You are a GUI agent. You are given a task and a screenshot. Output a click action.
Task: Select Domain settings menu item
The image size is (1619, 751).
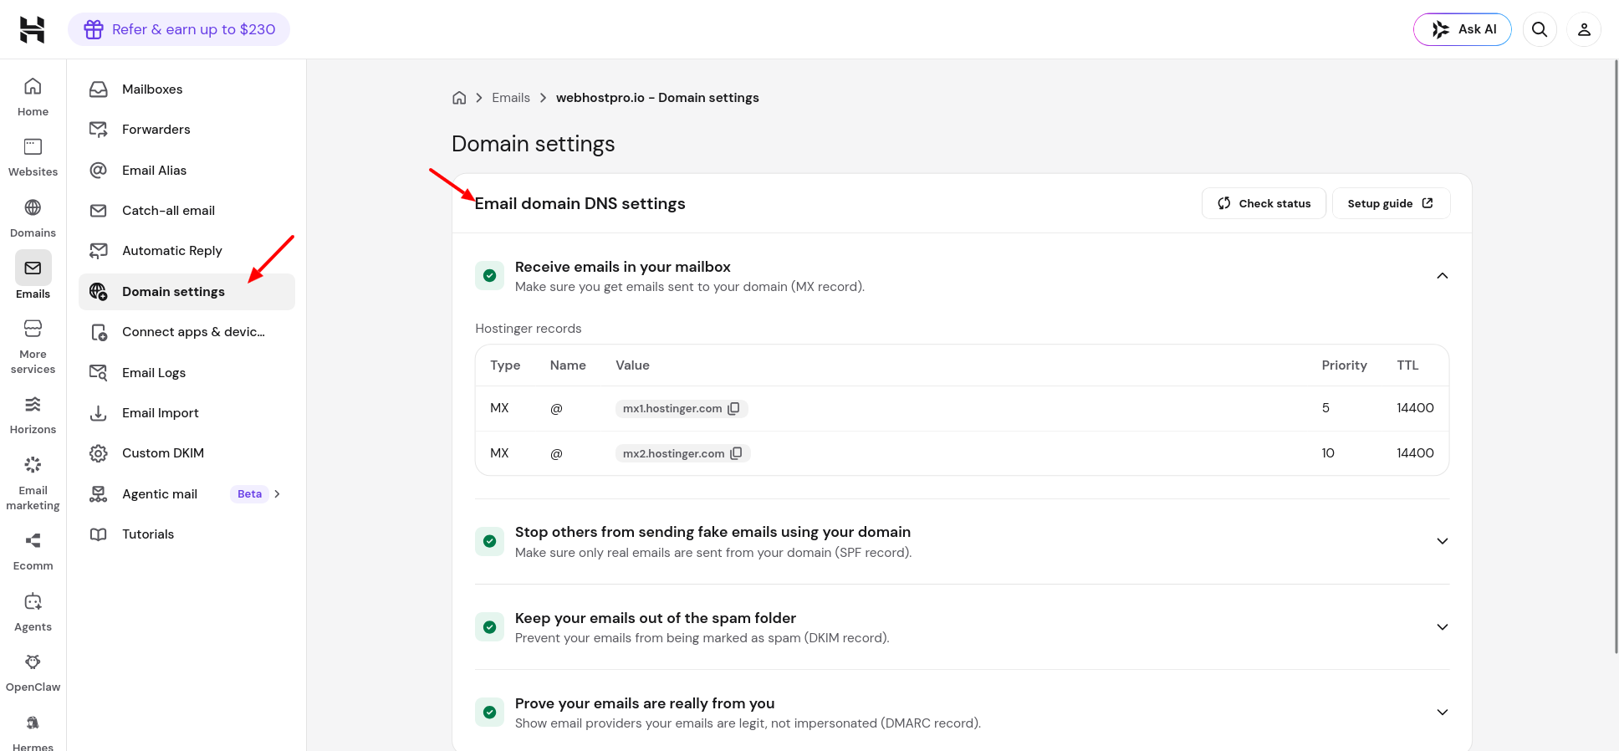(x=186, y=292)
